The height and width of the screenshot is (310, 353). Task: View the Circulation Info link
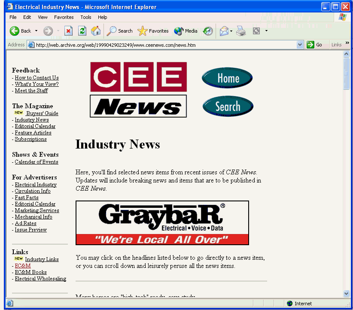[x=33, y=191]
